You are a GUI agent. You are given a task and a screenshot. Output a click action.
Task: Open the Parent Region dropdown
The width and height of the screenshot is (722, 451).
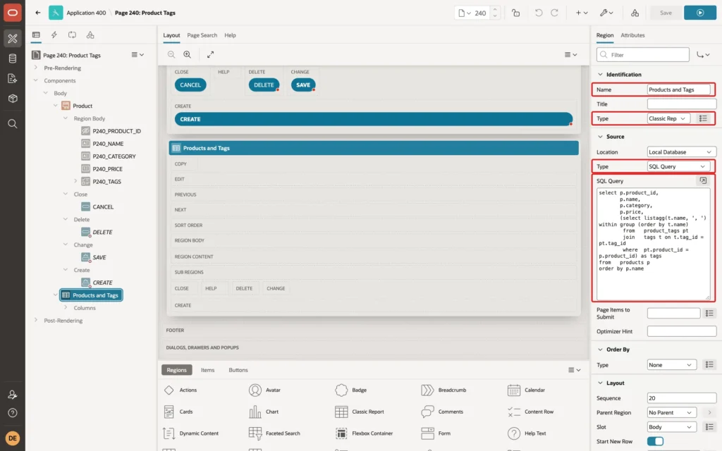coord(671,413)
